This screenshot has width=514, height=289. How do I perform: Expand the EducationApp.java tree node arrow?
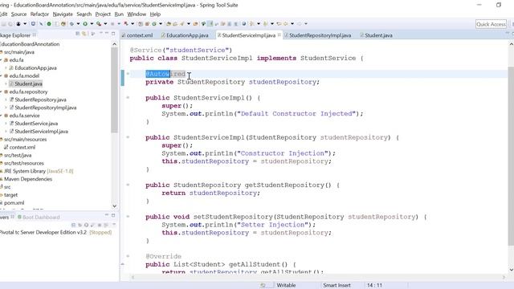[6, 67]
